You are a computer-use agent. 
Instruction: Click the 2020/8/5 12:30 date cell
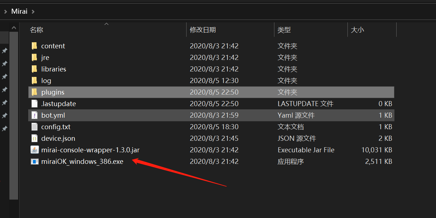click(214, 80)
